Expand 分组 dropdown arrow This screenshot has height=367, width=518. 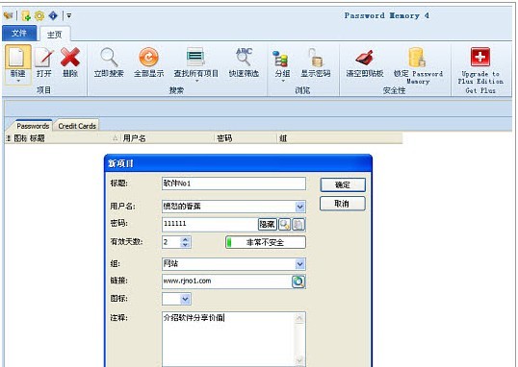(x=283, y=81)
